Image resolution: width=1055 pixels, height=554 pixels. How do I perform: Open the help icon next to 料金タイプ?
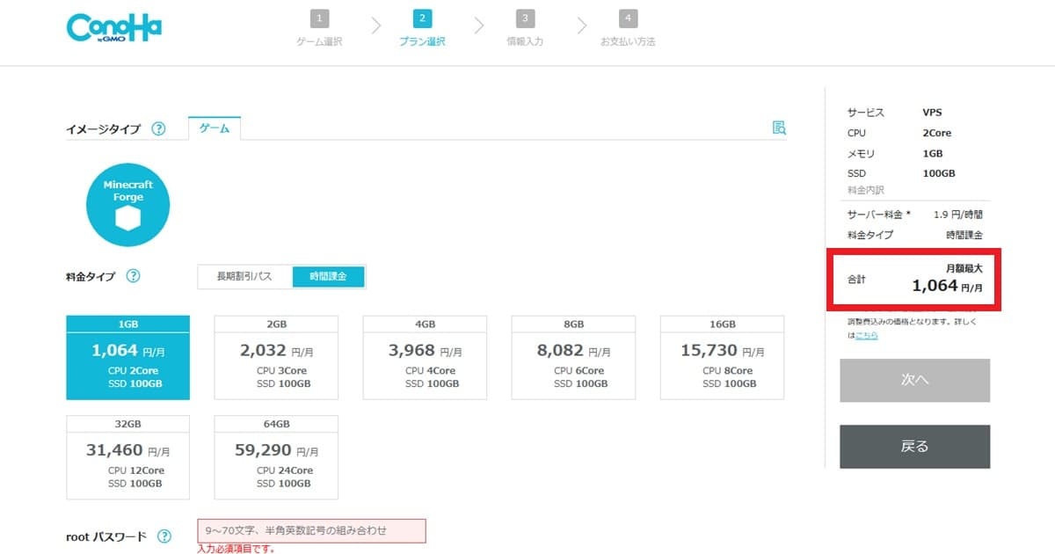[x=133, y=276]
